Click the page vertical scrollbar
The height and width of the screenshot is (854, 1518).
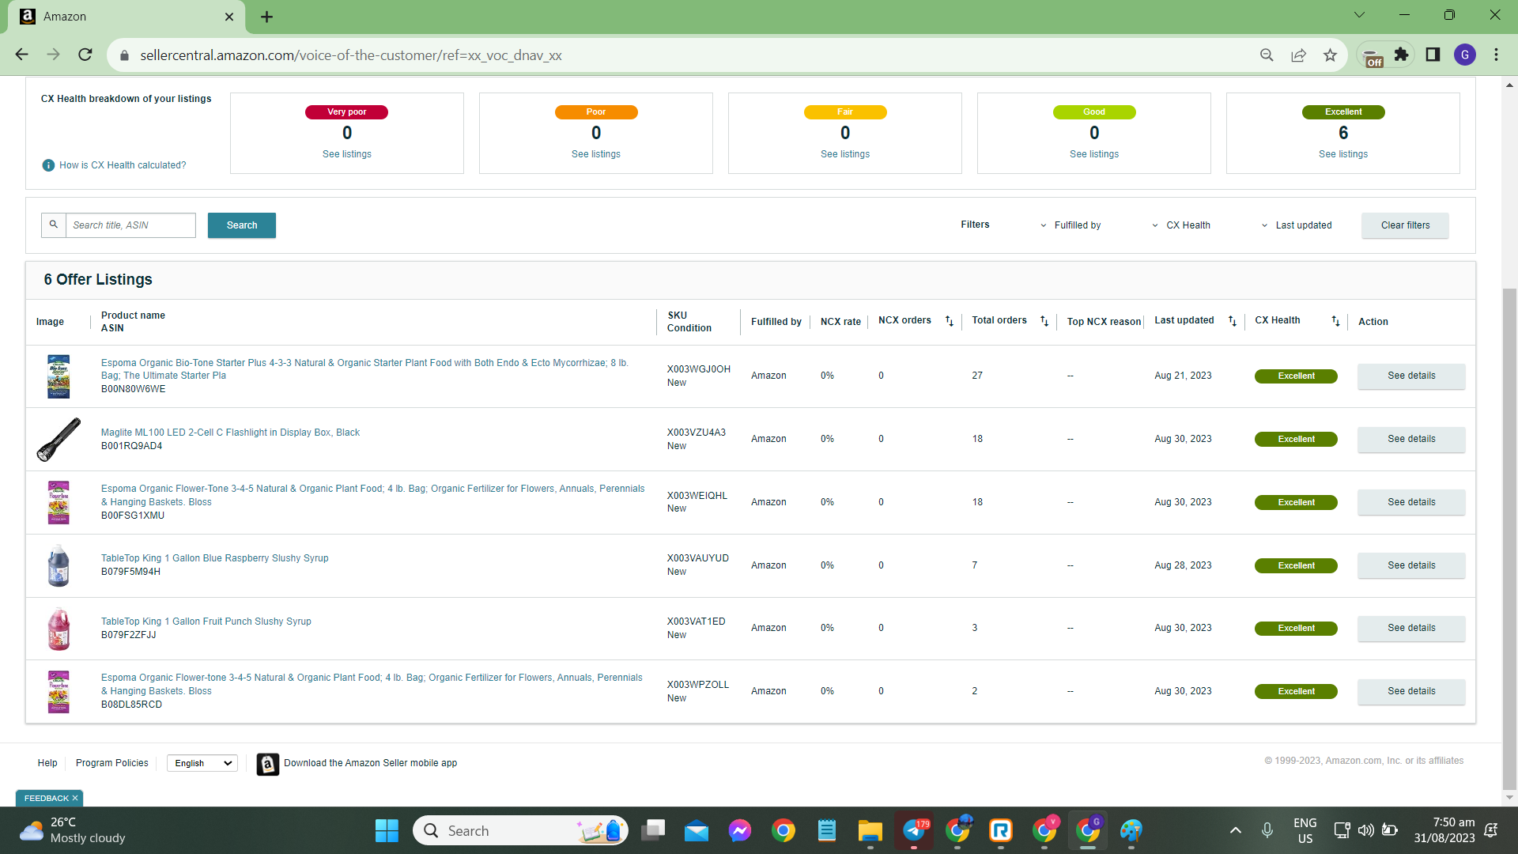click(1509, 538)
